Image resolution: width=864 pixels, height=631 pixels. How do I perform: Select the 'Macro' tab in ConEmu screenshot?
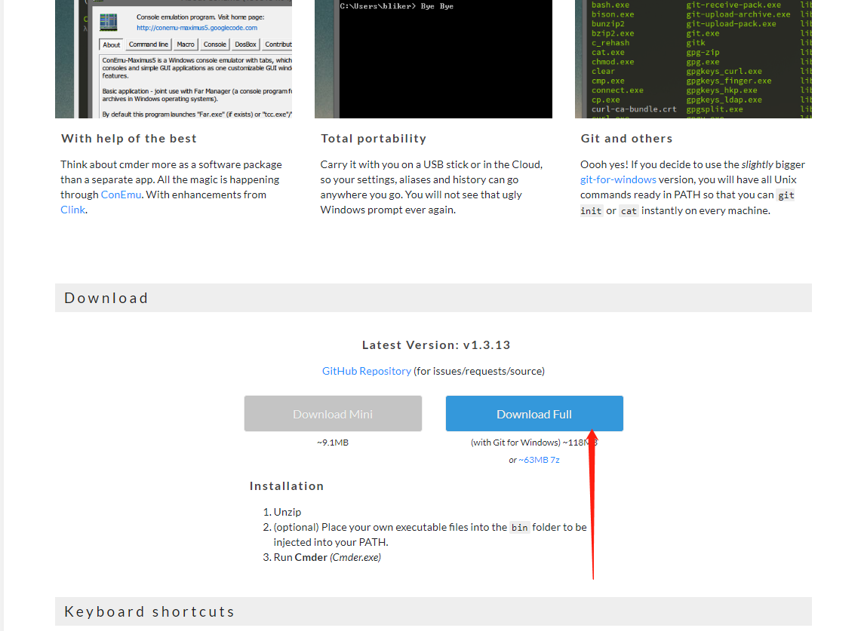186,44
